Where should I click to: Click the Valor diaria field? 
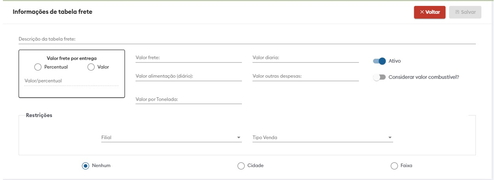click(x=306, y=58)
